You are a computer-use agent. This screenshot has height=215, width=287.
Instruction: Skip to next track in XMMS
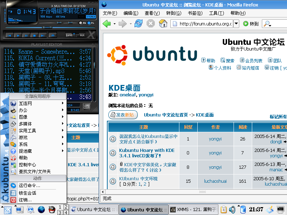42,35
